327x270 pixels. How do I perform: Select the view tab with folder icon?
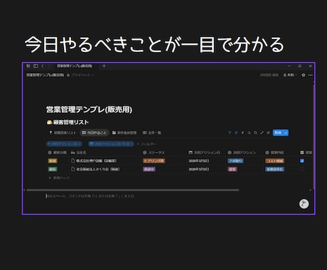124,133
